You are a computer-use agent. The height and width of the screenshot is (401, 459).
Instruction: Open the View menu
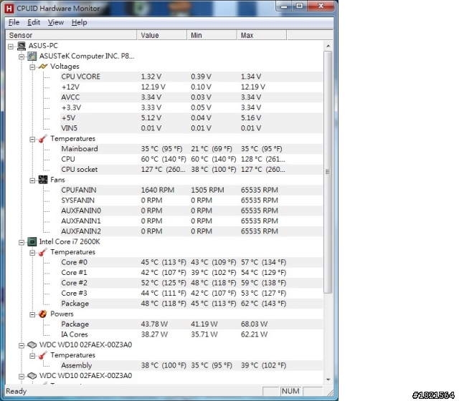(x=56, y=22)
